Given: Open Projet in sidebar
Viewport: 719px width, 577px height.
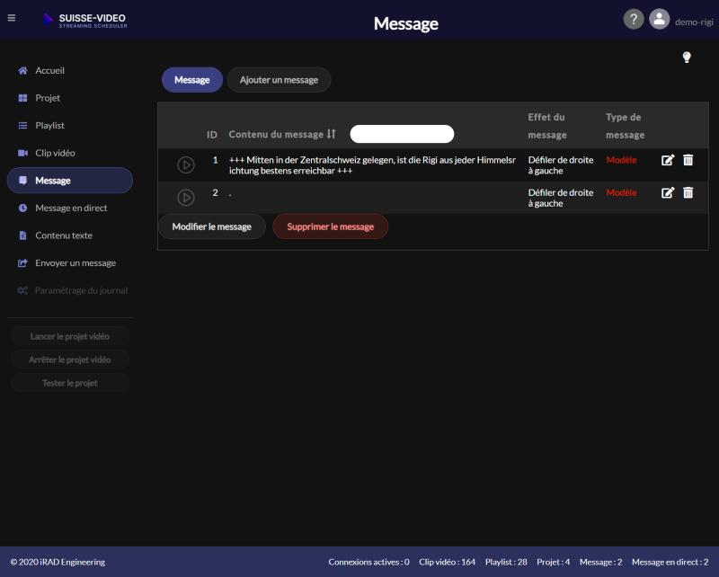Looking at the screenshot, I should [x=70, y=98].
